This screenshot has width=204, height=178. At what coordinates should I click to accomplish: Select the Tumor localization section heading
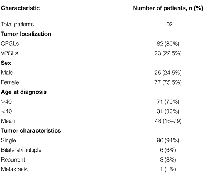[x=26, y=34]
